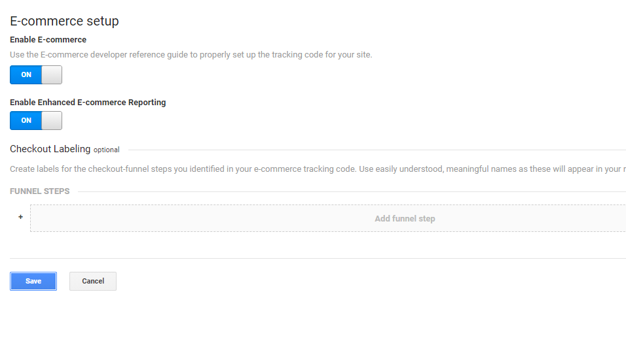This screenshot has height=343, width=626.
Task: Click the gray handle of Enhanced Reporting switch
Action: [x=52, y=121]
